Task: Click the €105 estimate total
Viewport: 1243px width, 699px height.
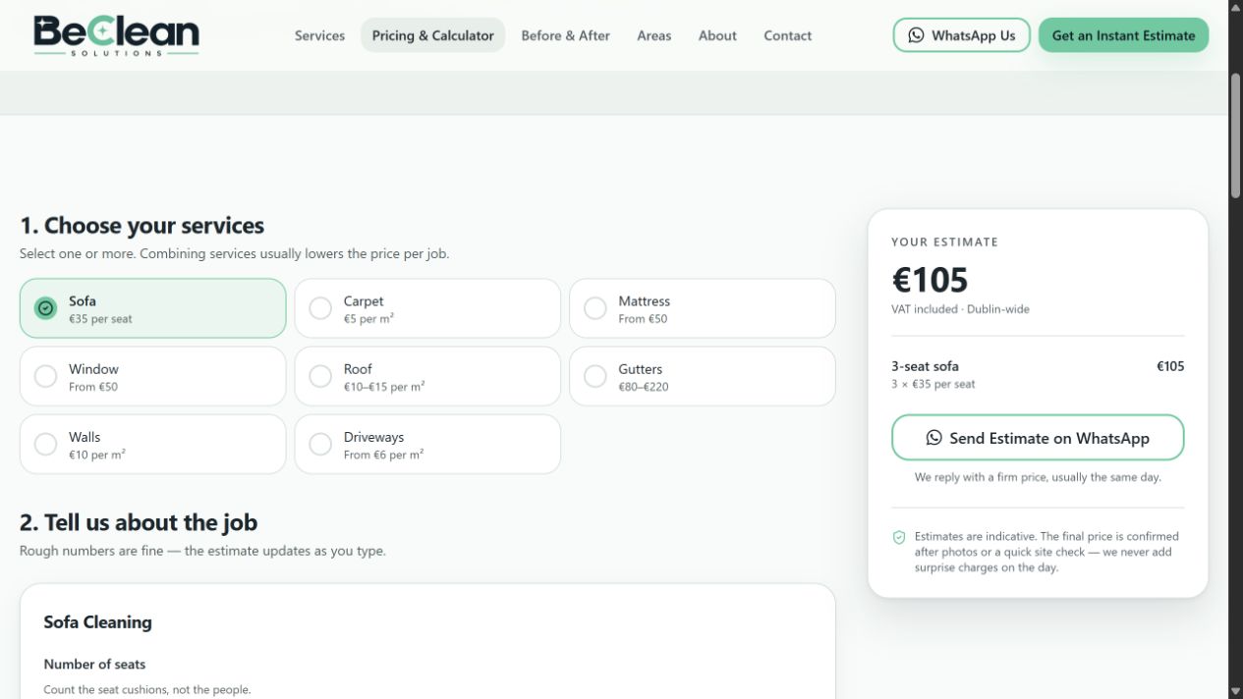Action: tap(930, 281)
